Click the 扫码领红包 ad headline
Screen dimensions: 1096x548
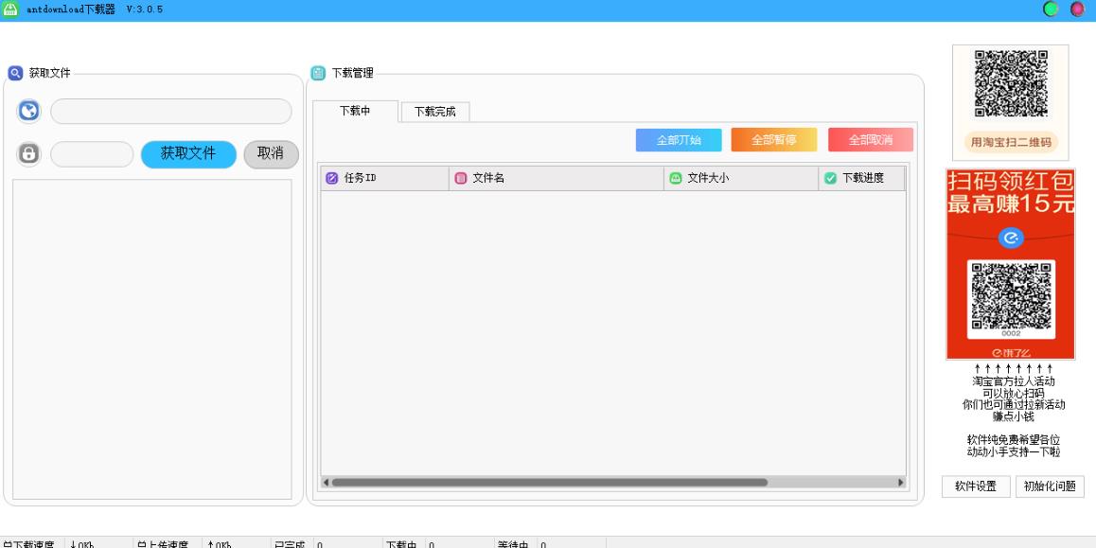1011,183
